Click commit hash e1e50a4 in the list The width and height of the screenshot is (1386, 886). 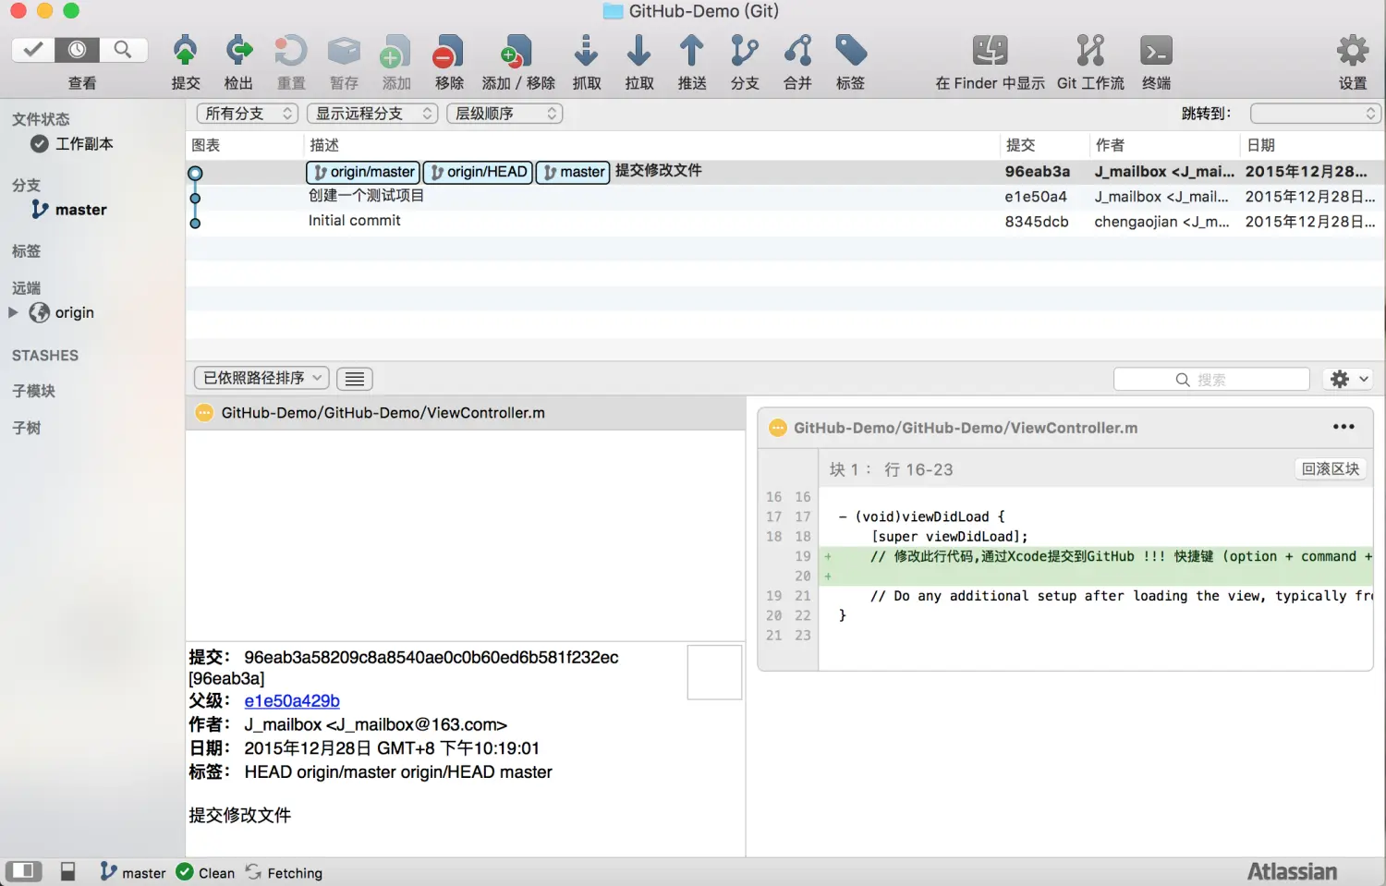[1036, 197]
